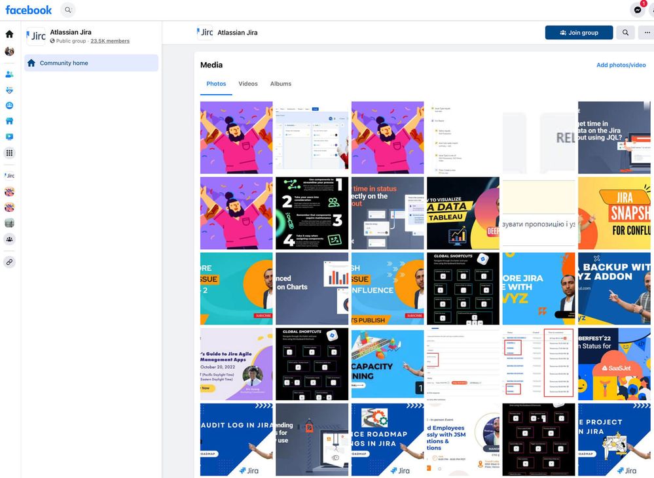Open the 'Explore Jira with XYZ' photo

point(539,289)
